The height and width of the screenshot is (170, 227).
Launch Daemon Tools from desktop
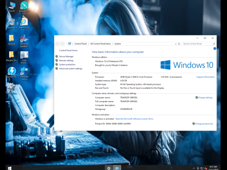tap(12, 73)
